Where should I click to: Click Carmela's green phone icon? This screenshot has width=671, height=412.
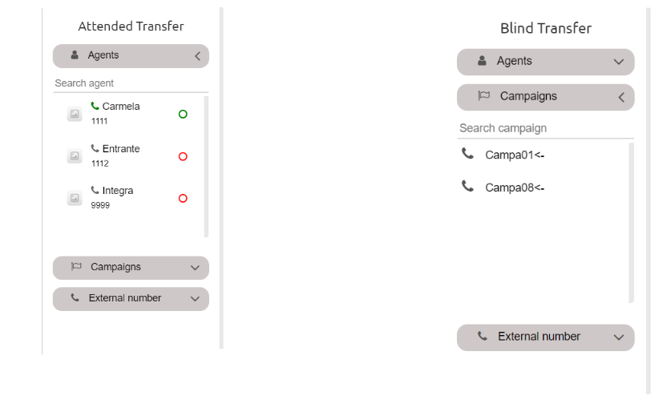tap(95, 106)
